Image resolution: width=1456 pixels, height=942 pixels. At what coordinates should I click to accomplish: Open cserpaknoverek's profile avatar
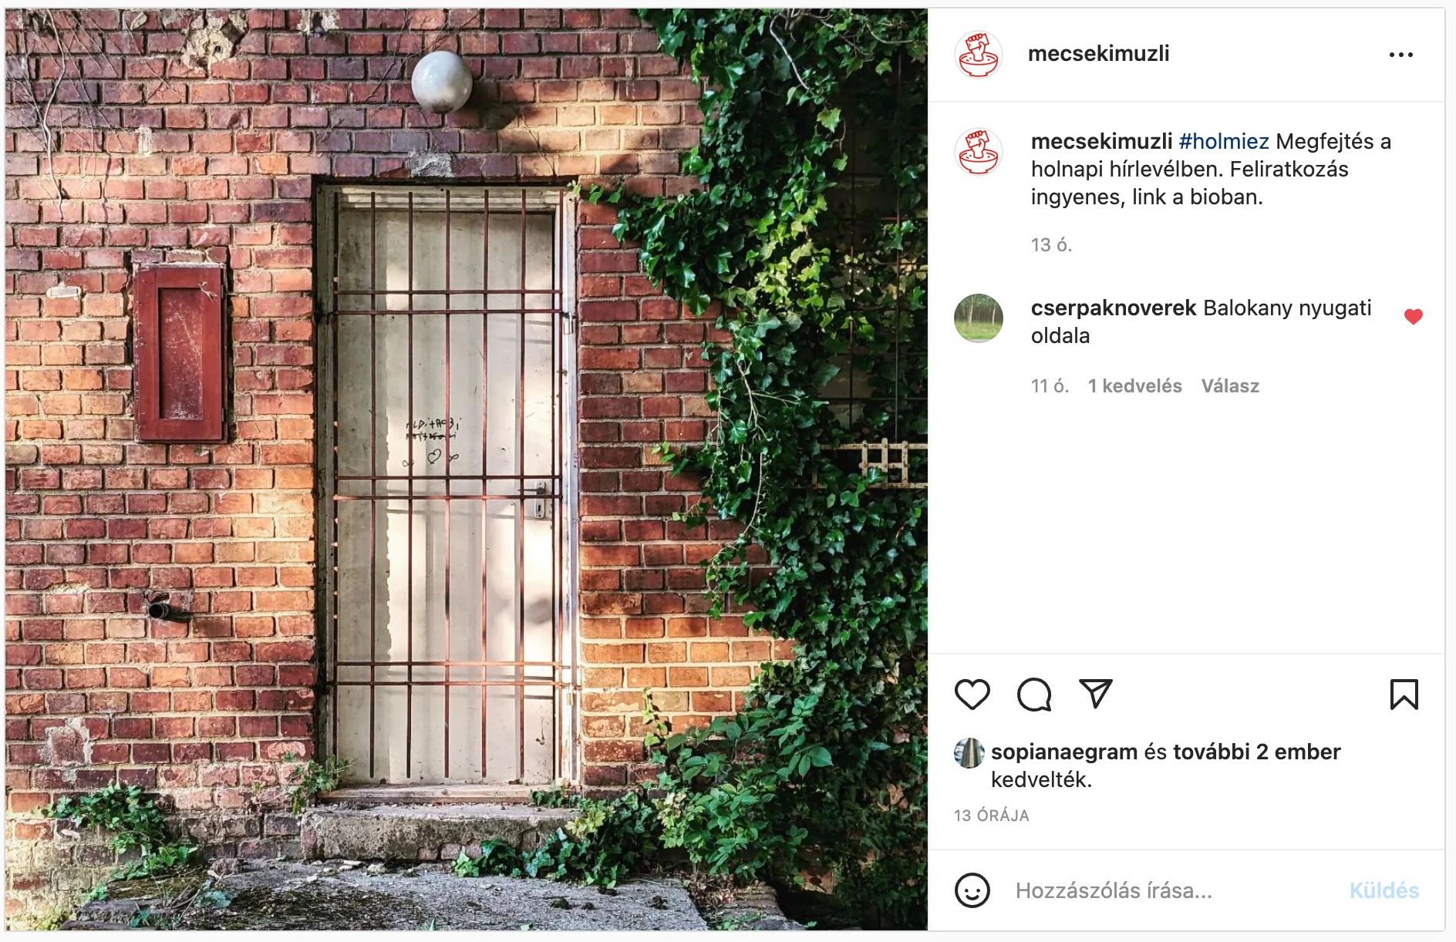[x=978, y=318]
